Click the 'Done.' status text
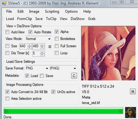The width and height of the screenshot is (138, 119). (x=8, y=117)
